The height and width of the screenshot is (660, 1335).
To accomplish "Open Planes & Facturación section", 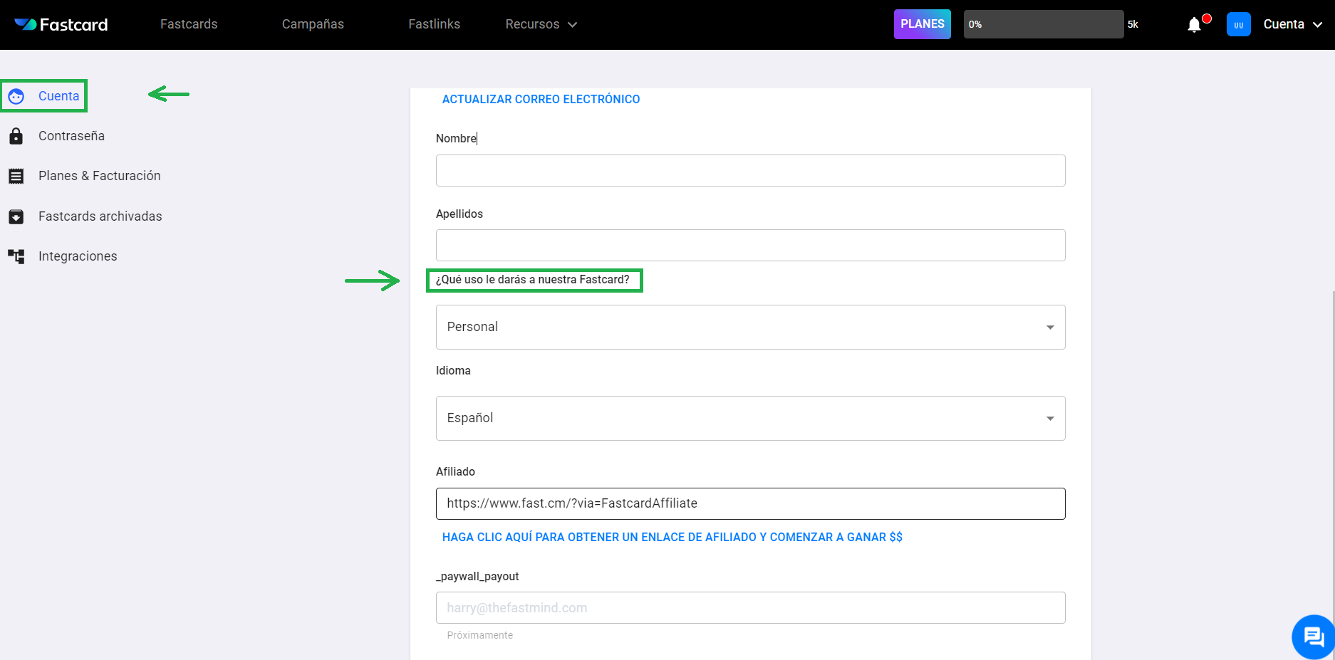I will pos(99,176).
